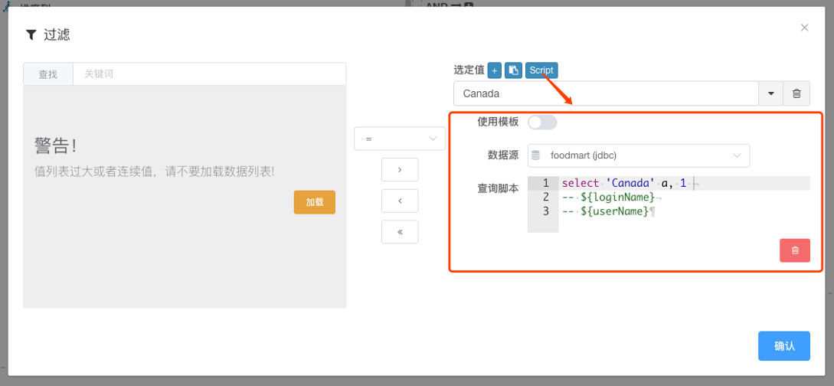Expand the Canada value dropdown arrow

(x=770, y=93)
